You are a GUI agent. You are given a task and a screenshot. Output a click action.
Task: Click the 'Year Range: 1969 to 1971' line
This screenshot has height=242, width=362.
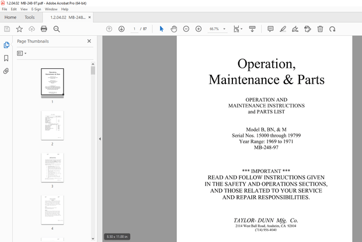pos(266,141)
